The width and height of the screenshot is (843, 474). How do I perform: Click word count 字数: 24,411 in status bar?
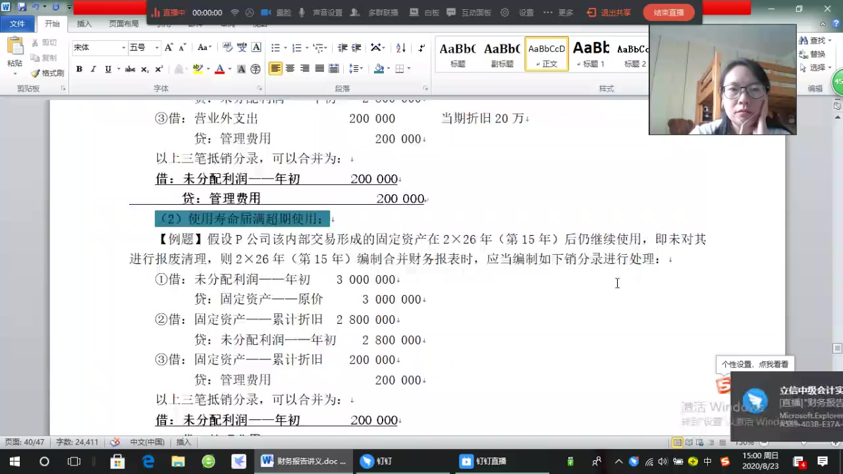pos(77,442)
